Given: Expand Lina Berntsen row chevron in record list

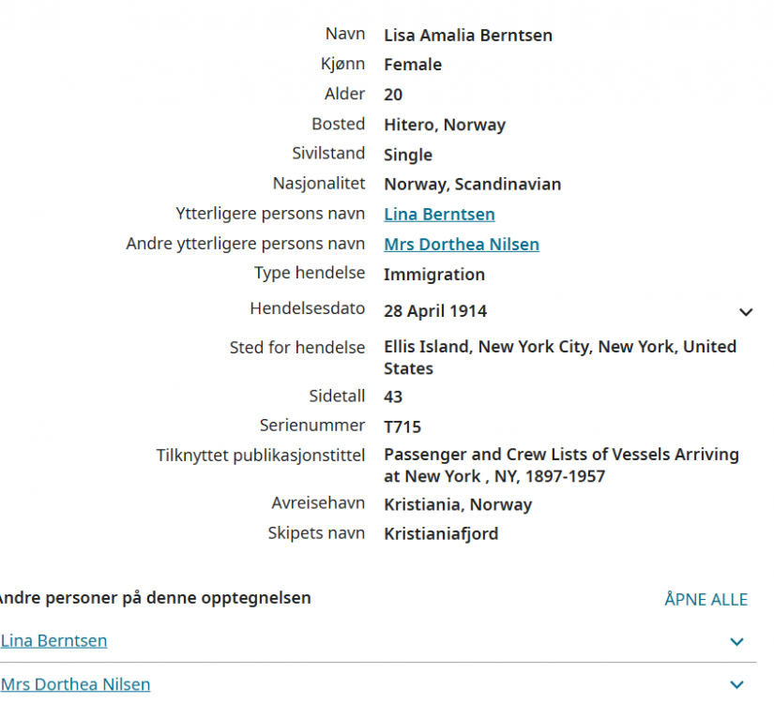Looking at the screenshot, I should click(x=736, y=642).
